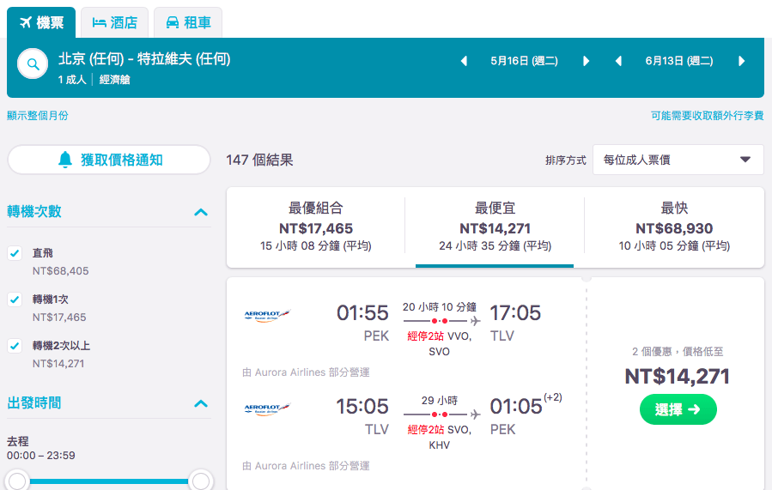The width and height of the screenshot is (772, 490).
Task: Advance return date with next arrow
Action: click(741, 61)
